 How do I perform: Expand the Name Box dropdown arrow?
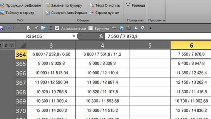(x=74, y=36)
